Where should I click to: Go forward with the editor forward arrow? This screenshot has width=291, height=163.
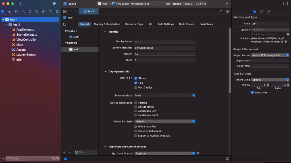[76, 11]
